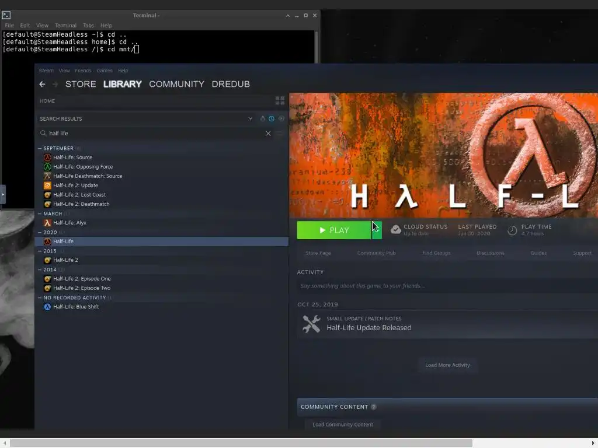Click the library HOME button
598x448 pixels.
pos(47,101)
